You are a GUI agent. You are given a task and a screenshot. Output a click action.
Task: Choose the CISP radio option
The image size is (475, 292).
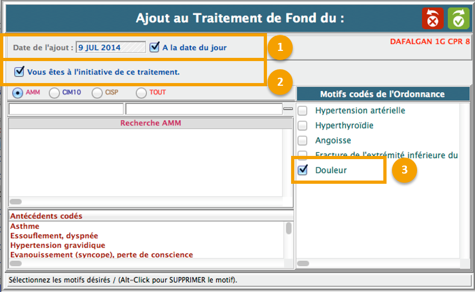[x=97, y=93]
